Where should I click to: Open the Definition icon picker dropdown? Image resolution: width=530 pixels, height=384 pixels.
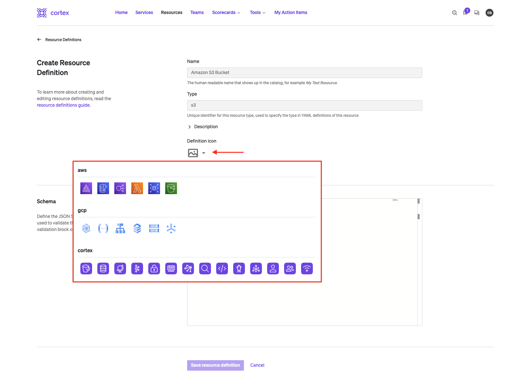[x=197, y=153]
